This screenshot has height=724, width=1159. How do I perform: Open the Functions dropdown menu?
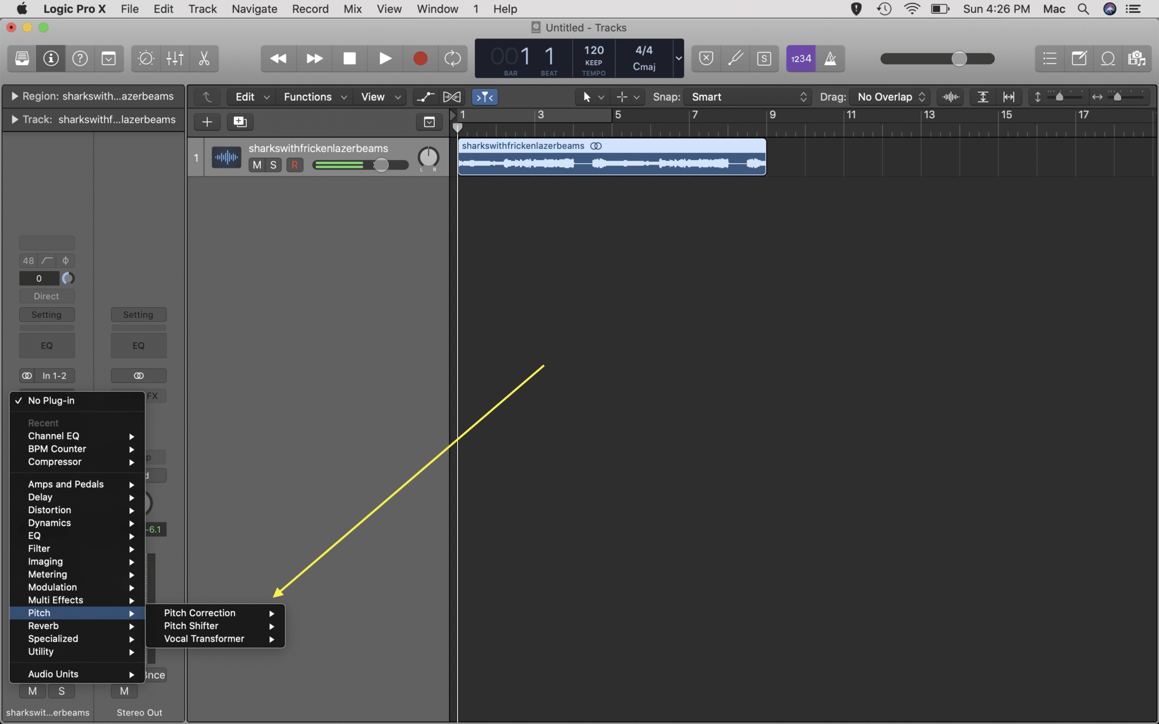[315, 97]
